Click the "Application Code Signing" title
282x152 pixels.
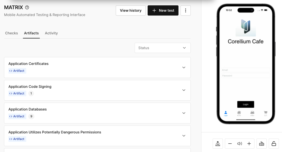tap(30, 87)
